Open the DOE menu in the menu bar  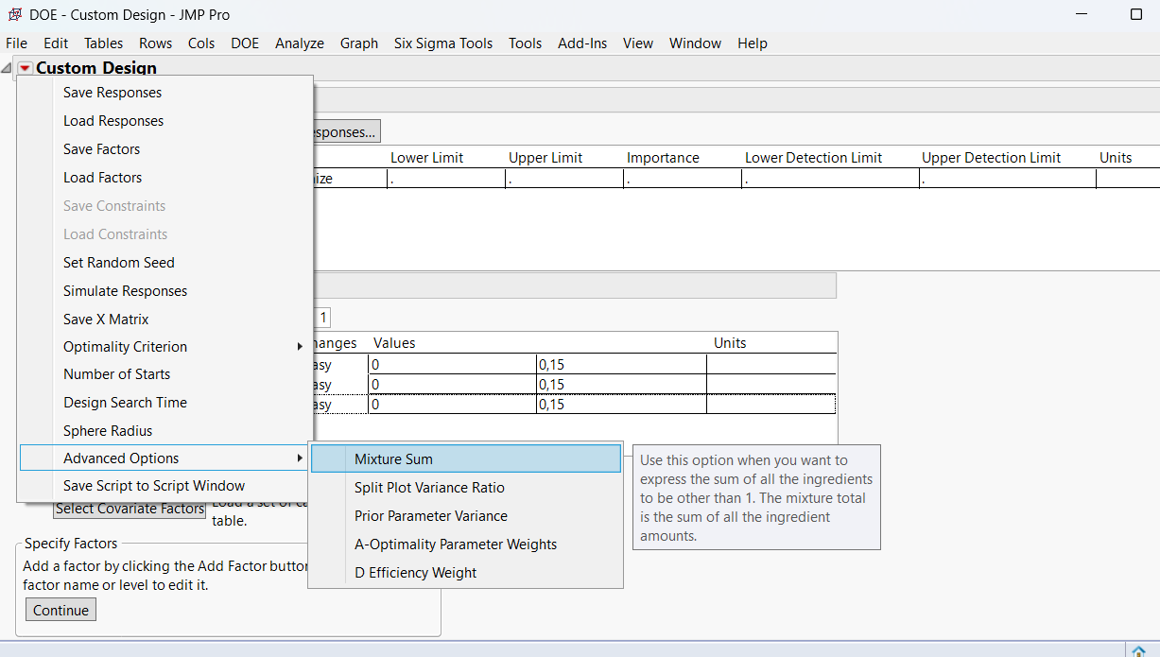click(x=245, y=43)
